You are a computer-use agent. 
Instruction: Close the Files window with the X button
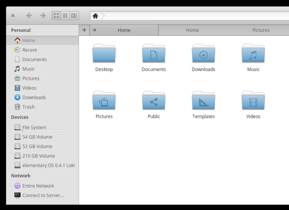click(x=13, y=16)
